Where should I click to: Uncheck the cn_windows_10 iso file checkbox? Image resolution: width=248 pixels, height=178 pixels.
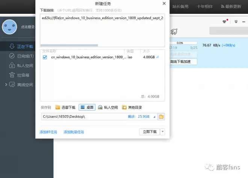click(x=45, y=57)
